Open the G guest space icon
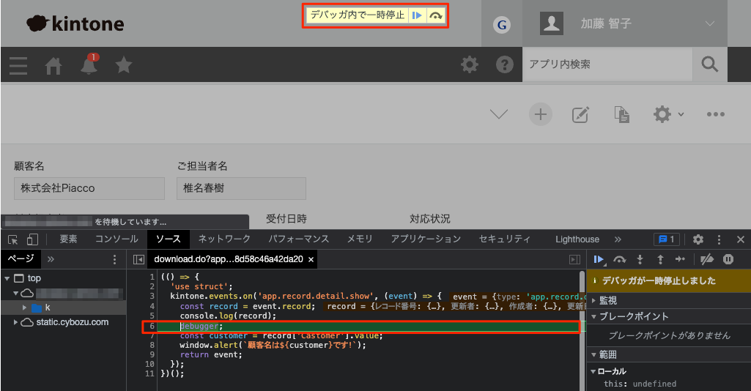751x391 pixels. pos(501,25)
